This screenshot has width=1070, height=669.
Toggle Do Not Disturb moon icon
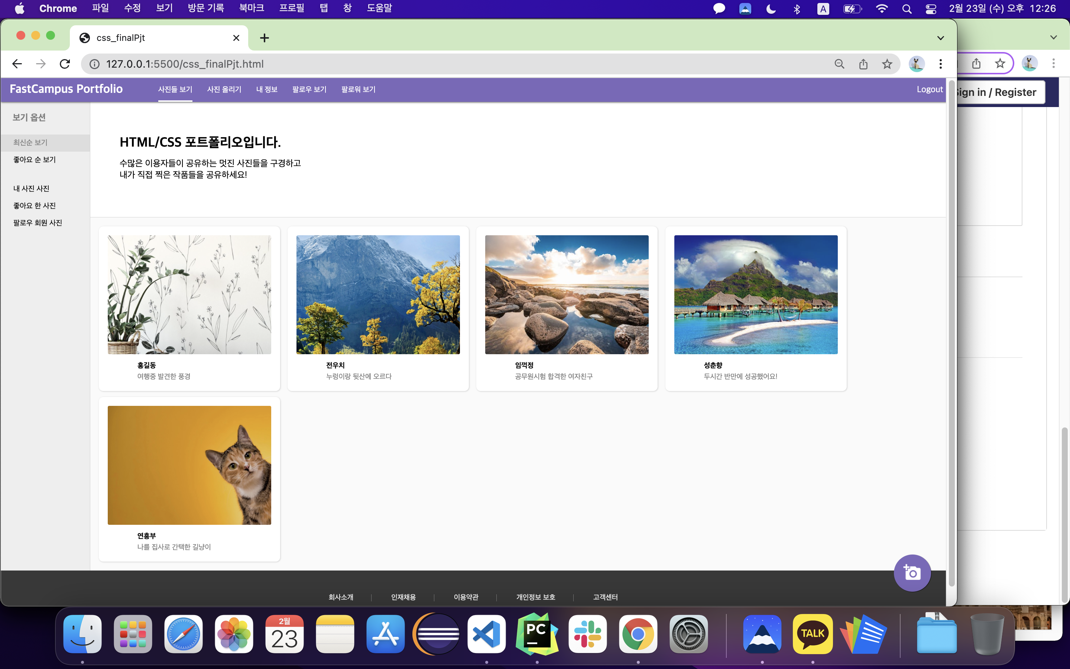click(x=771, y=9)
